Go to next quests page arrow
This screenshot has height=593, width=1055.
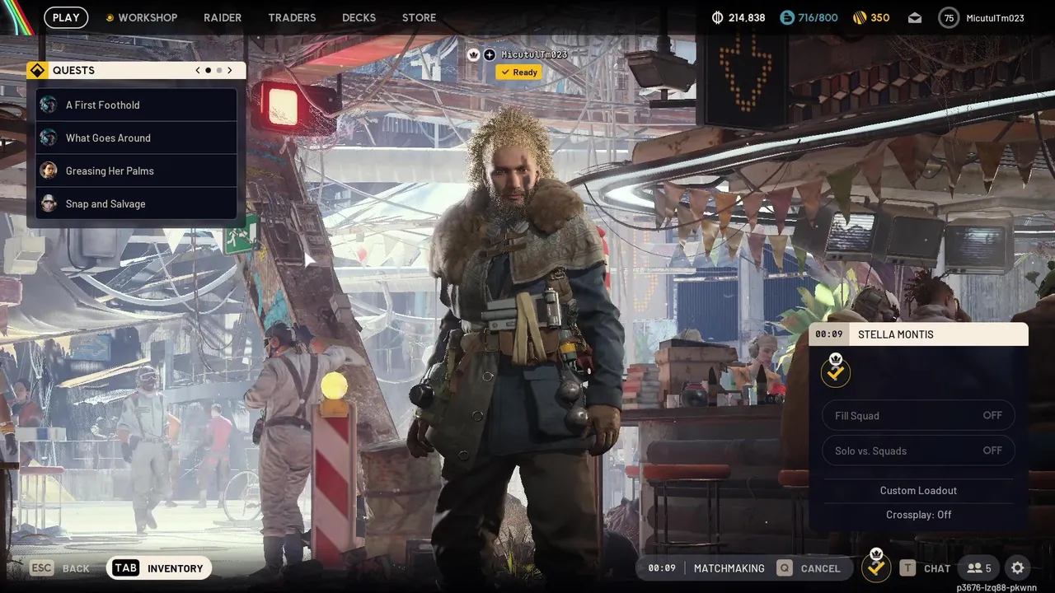230,71
